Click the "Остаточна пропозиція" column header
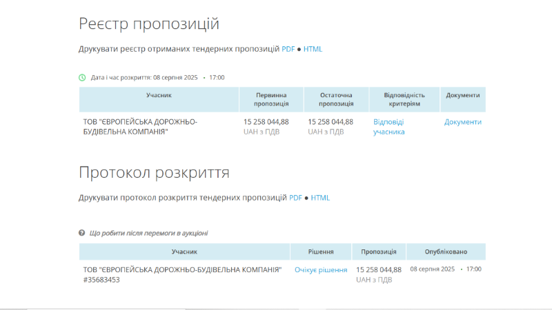Screen dimensions: 552x310 coord(336,99)
